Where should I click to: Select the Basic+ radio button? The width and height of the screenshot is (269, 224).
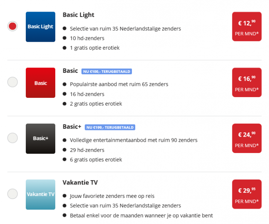coord(12,138)
